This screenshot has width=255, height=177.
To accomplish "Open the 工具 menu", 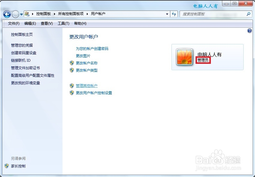I will (63, 23).
